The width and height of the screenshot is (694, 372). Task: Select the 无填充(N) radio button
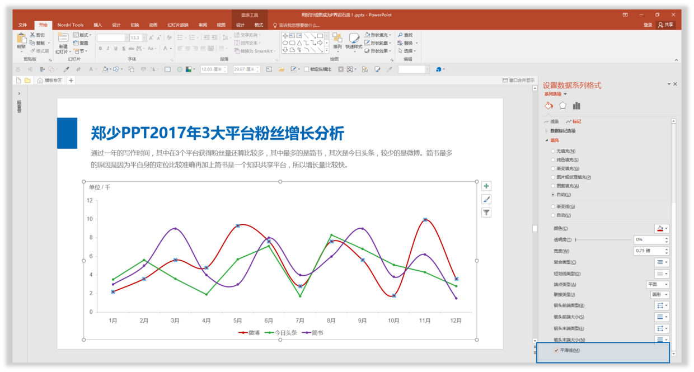pos(553,151)
